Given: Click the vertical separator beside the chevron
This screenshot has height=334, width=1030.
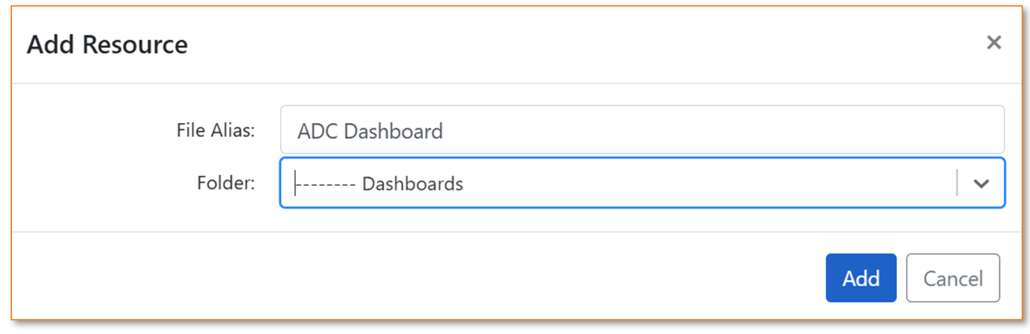Looking at the screenshot, I should (957, 183).
